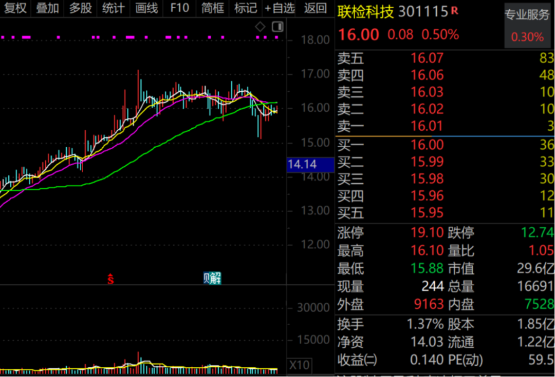
Task: Toggle the 简框 simple frame mode
Action: 212,8
